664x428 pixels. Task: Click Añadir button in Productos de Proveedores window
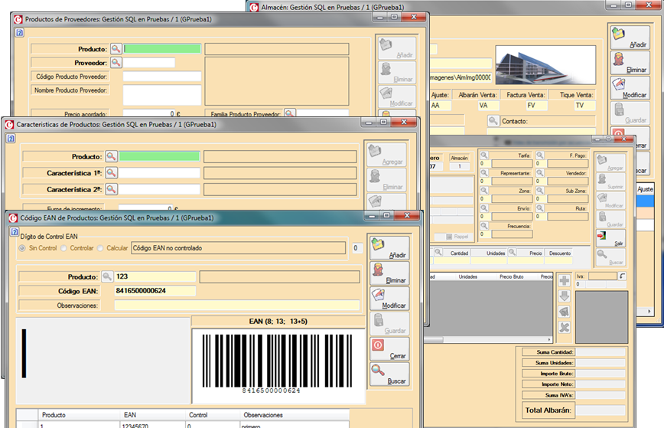[397, 48]
